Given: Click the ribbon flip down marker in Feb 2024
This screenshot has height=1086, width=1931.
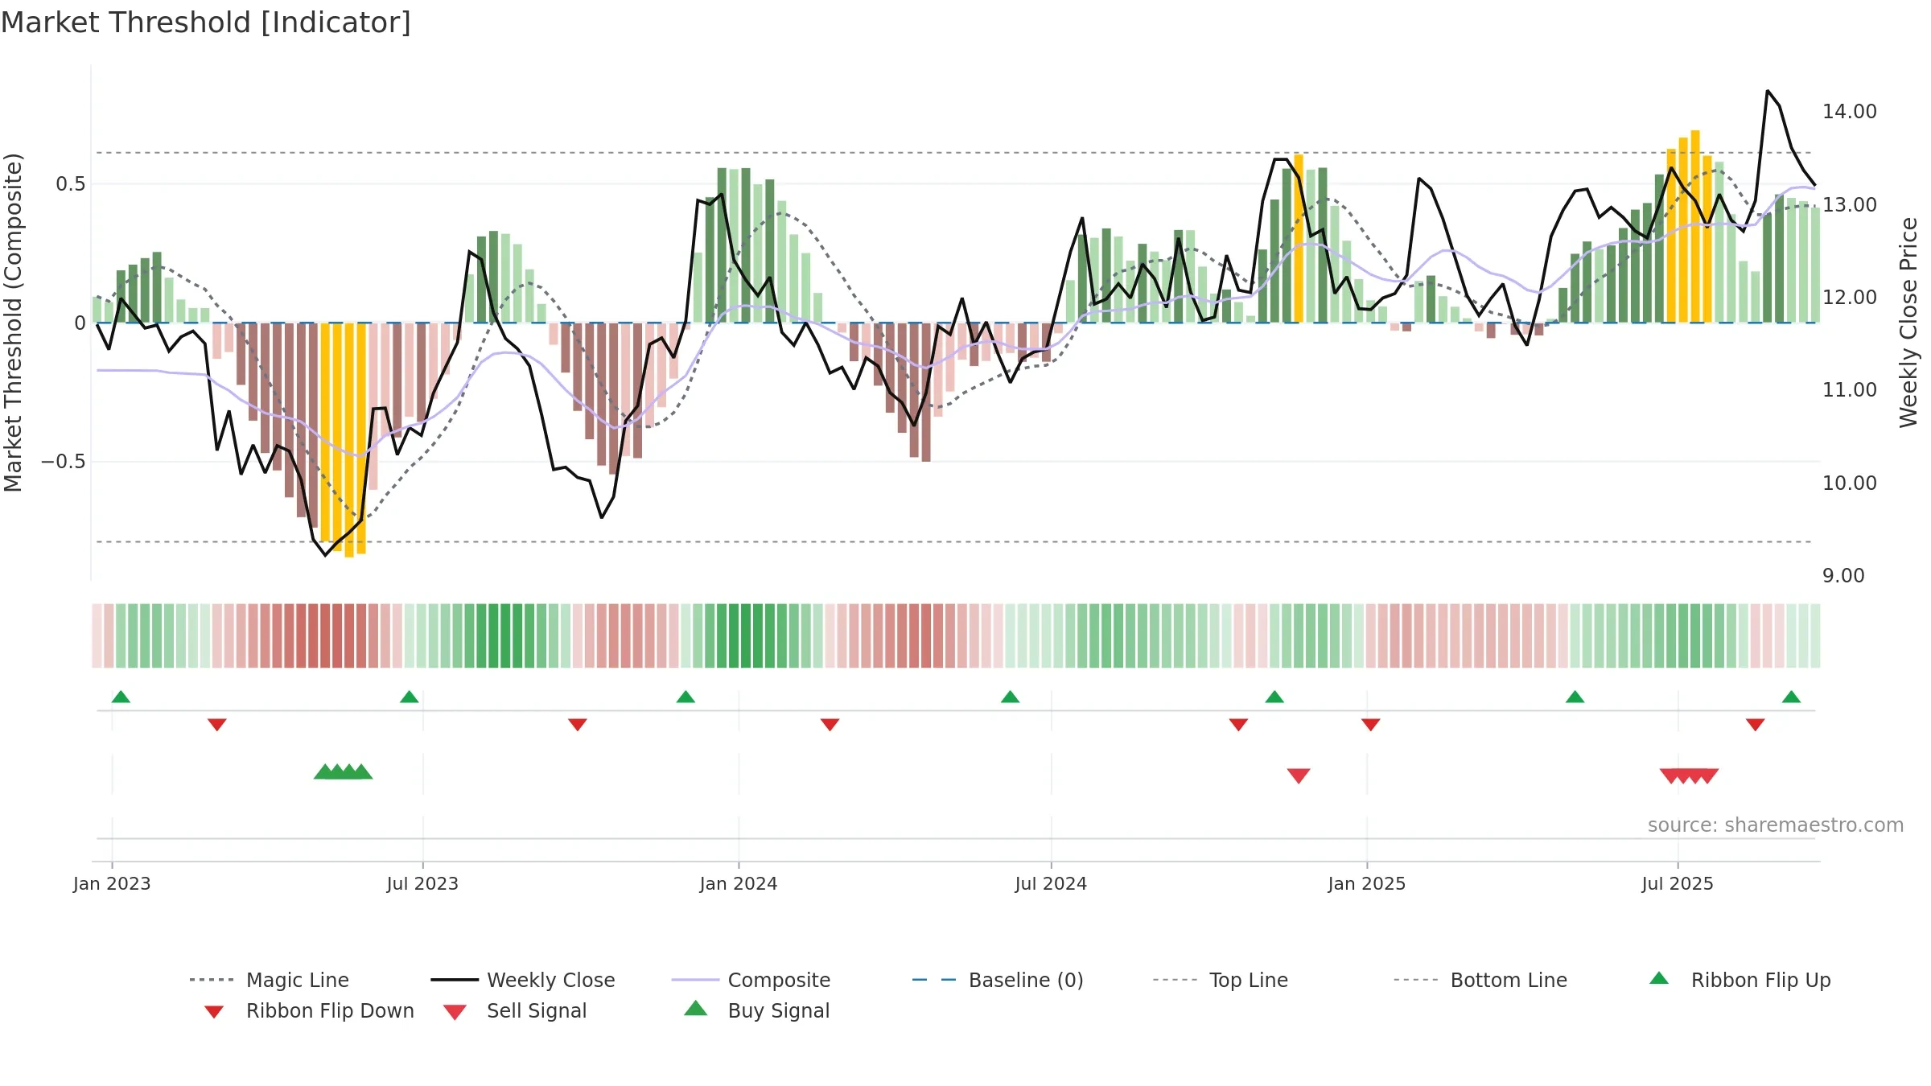Looking at the screenshot, I should (x=830, y=725).
